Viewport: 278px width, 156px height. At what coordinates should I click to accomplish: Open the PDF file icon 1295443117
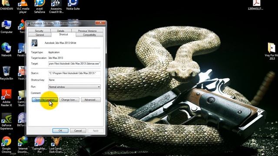[x=256, y=5]
